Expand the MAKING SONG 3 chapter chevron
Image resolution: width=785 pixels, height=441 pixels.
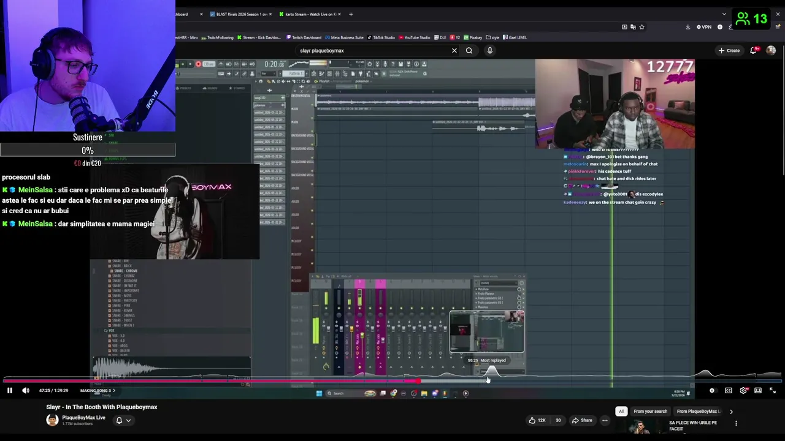tap(113, 391)
